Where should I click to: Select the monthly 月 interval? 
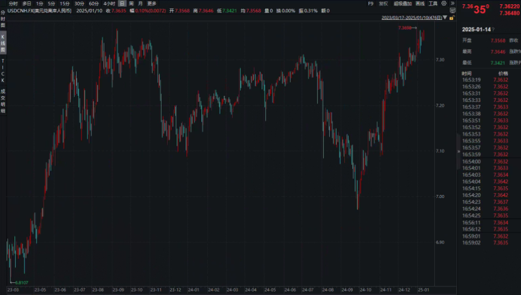tap(141, 4)
